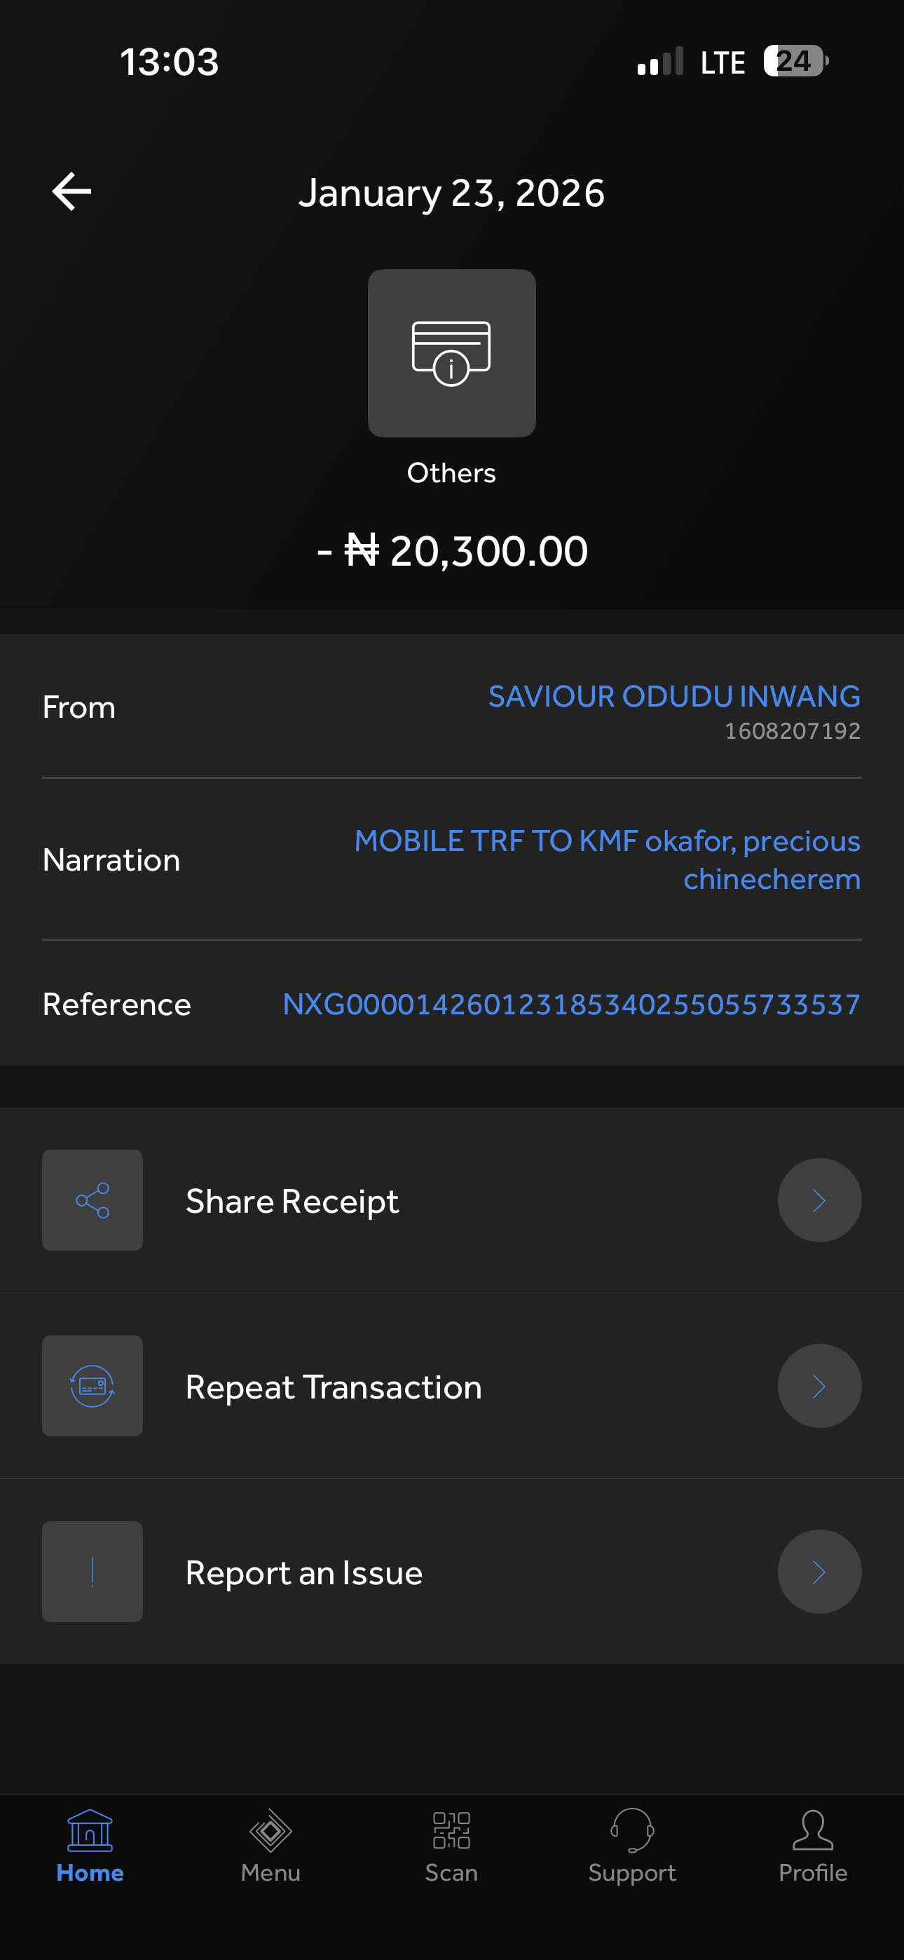Tap the Repeat Transaction card icon
The image size is (904, 1960).
pos(92,1386)
